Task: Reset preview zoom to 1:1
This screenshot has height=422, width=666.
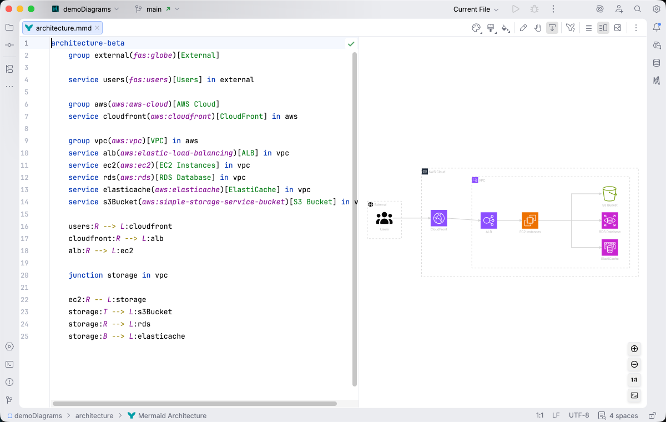Action: tap(634, 380)
